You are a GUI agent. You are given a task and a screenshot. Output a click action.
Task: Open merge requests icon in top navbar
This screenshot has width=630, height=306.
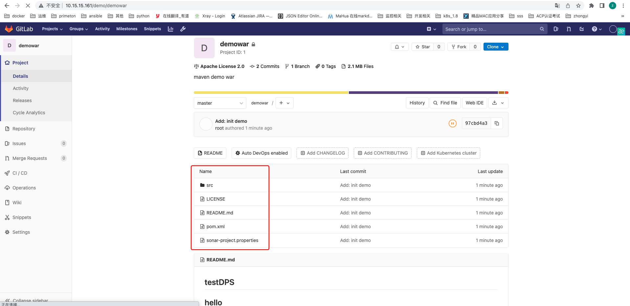pyautogui.click(x=569, y=29)
